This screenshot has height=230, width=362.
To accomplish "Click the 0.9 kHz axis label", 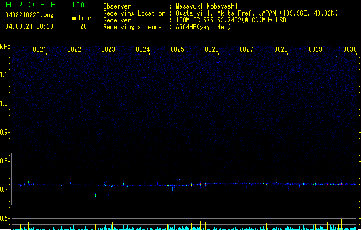I will click(5, 132).
